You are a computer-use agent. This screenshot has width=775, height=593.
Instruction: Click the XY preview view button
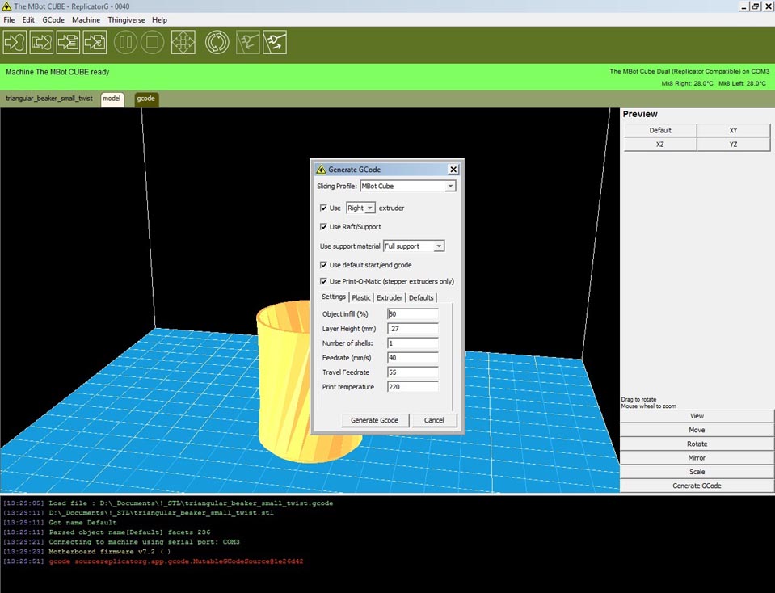click(734, 130)
